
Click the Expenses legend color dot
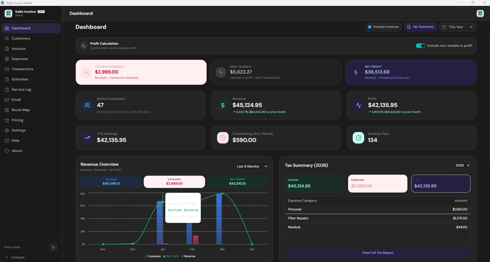tap(146, 256)
